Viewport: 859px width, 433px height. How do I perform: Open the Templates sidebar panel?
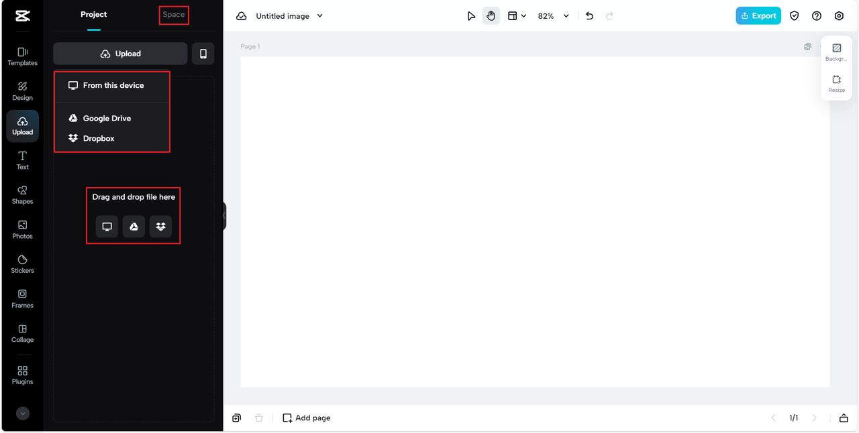click(22, 56)
